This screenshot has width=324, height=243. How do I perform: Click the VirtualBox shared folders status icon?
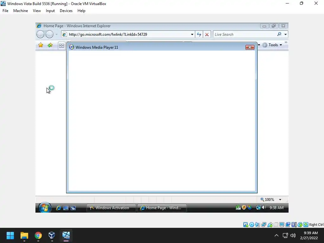pyautogui.click(x=276, y=225)
